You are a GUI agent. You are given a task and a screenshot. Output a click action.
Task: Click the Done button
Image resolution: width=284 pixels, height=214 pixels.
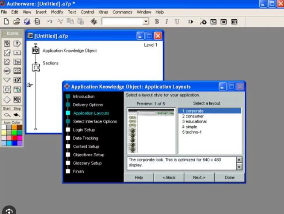[229, 177]
